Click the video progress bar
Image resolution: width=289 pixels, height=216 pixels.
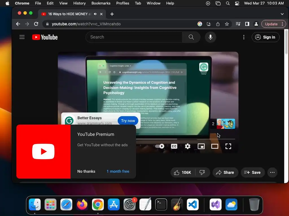point(185,139)
